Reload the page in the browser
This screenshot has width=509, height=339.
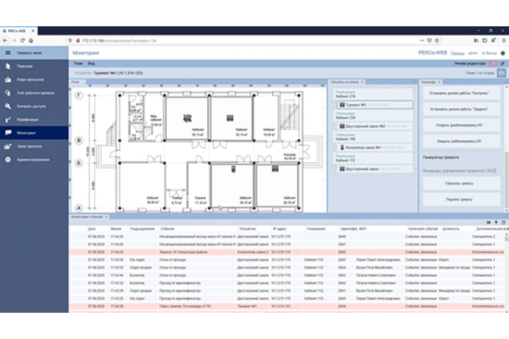tap(22, 40)
